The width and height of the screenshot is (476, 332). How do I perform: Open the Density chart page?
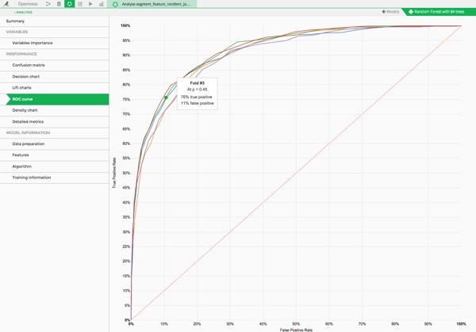(x=54, y=110)
